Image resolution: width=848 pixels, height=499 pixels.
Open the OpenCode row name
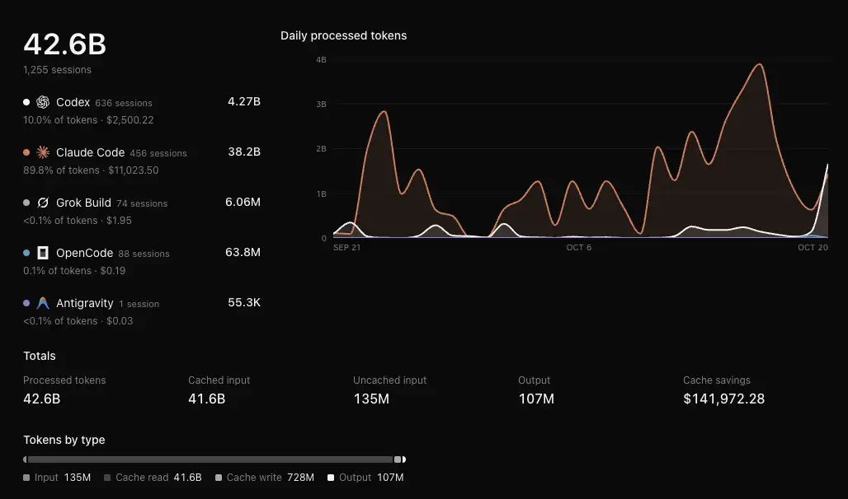[84, 253]
